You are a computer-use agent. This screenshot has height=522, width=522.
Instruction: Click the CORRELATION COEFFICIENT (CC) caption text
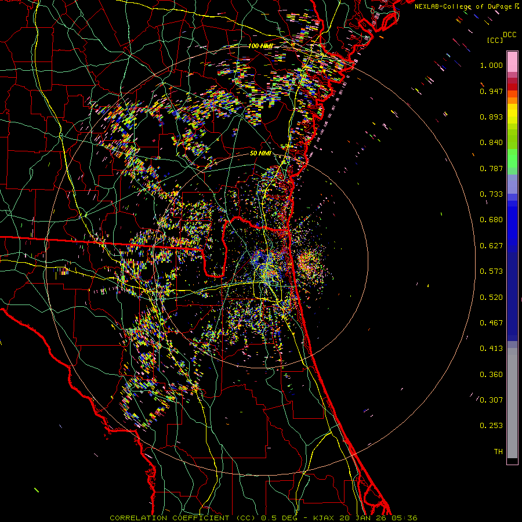click(183, 518)
